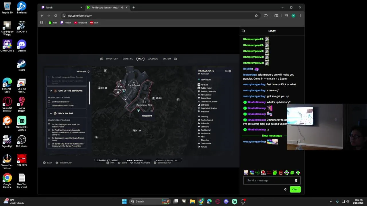Image resolution: width=367 pixels, height=206 pixels.
Task: Open StarCraft II desktop shortcut
Action: 22,27
